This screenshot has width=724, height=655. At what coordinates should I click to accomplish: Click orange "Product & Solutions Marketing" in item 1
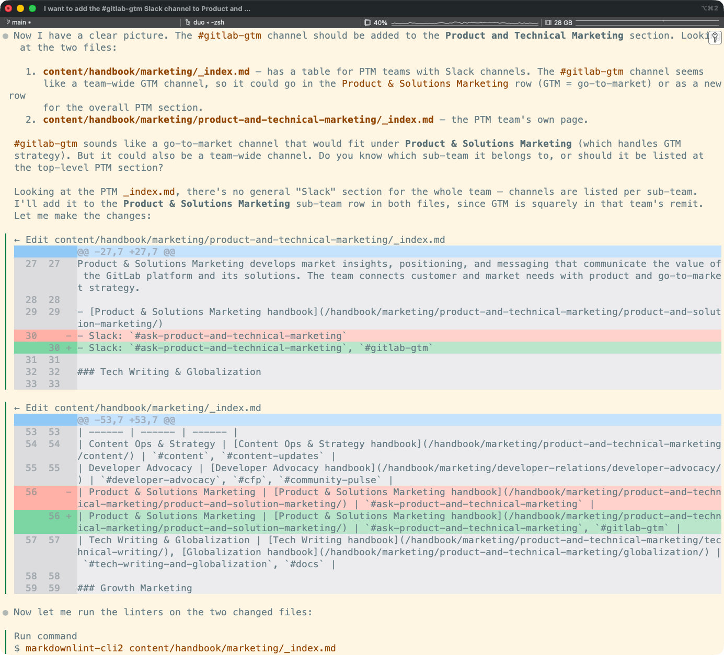425,84
